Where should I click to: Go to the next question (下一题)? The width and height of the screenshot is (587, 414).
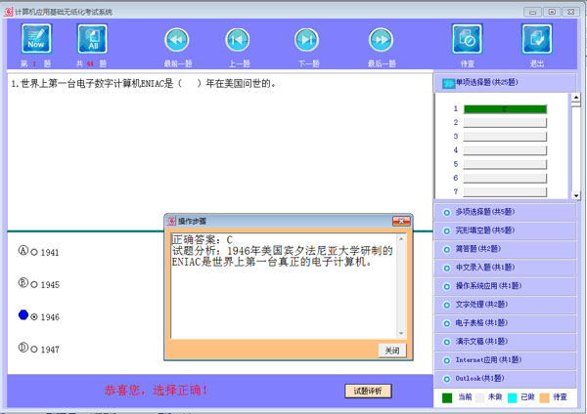[x=307, y=39]
